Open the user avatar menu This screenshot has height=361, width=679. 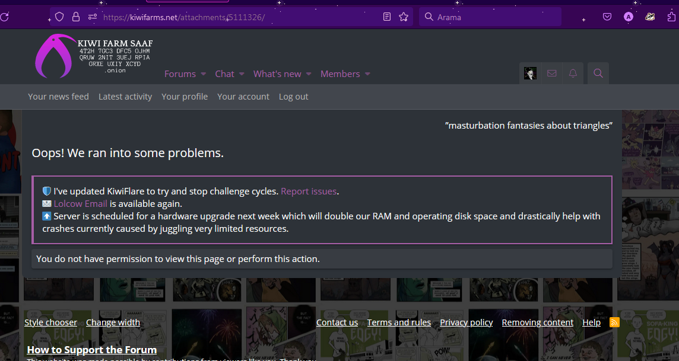point(530,74)
